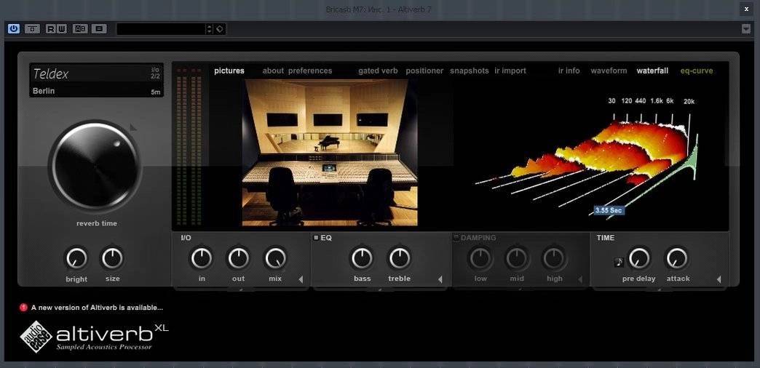Click the bright knob
This screenshot has width=760, height=368.
point(76,259)
